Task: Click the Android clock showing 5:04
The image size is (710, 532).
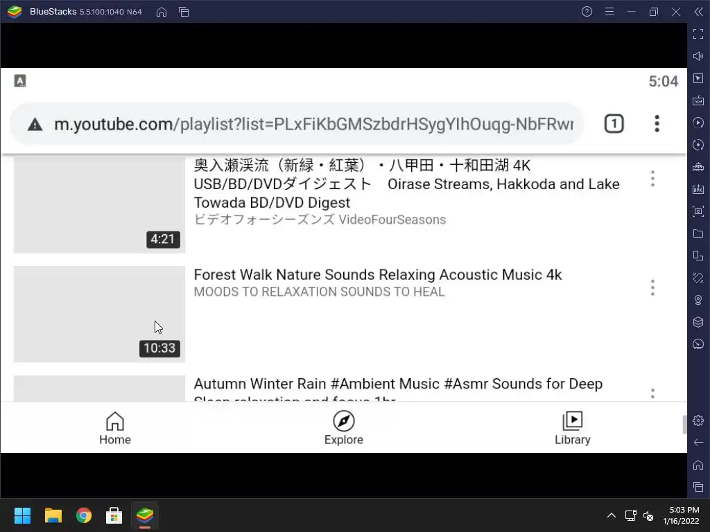Action: [664, 82]
